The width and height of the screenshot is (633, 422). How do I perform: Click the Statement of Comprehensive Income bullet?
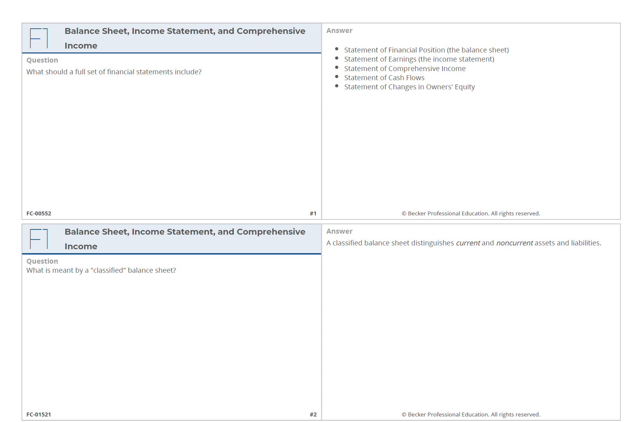point(404,69)
